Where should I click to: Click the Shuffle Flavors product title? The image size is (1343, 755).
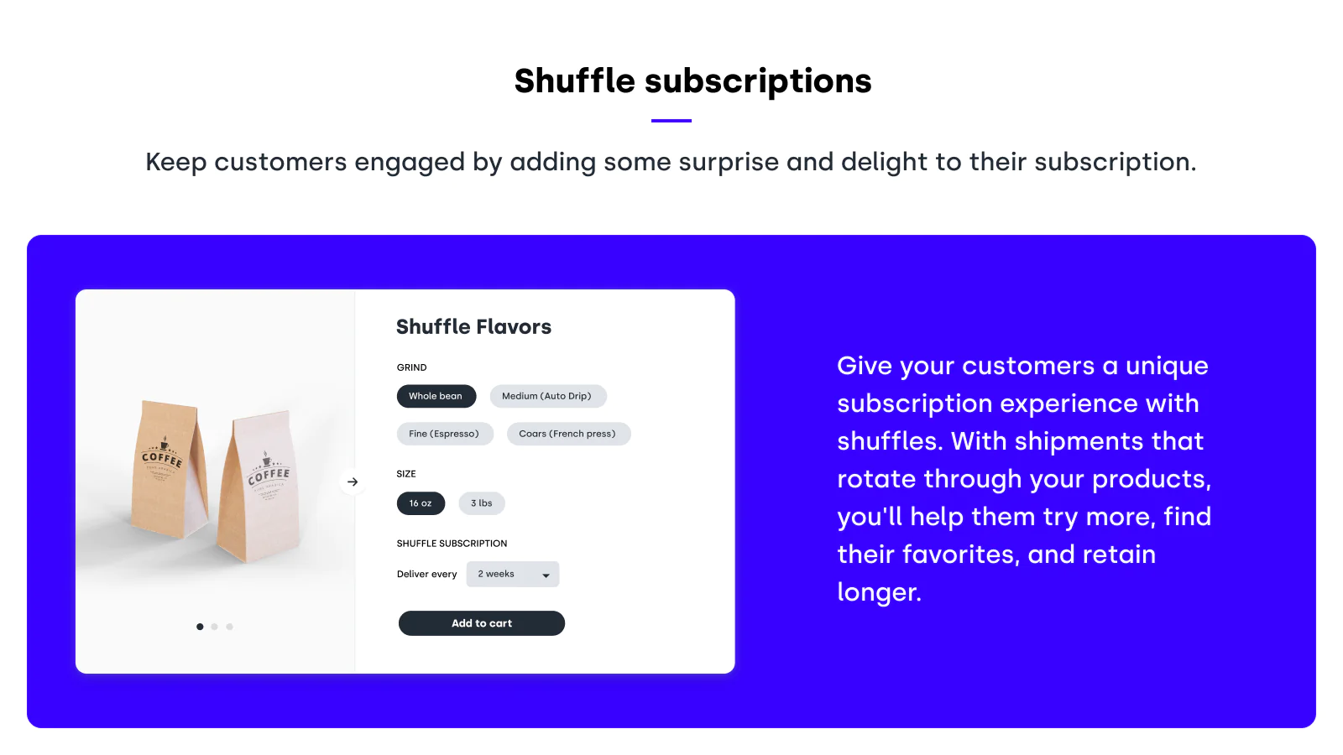click(473, 327)
